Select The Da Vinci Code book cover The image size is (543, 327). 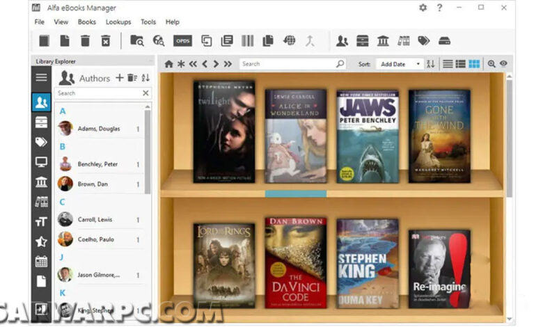(295, 263)
